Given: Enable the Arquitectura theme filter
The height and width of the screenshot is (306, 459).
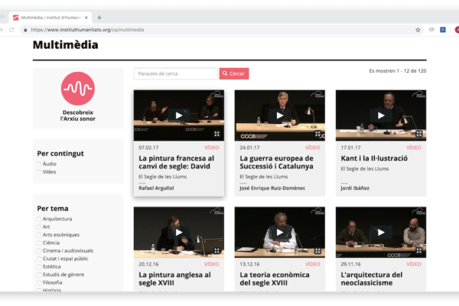Looking at the screenshot, I should 40,219.
